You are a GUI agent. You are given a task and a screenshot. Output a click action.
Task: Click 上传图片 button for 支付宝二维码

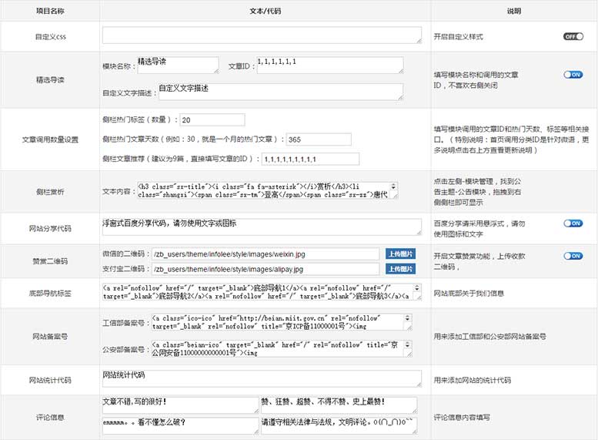400,269
